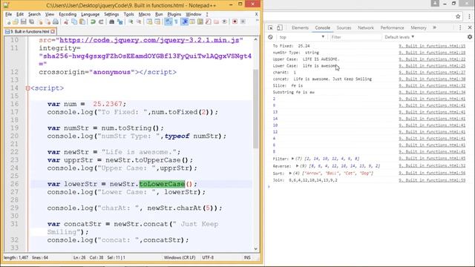Select the '9. Built in functions.html' document tab

pyautogui.click(x=30, y=31)
